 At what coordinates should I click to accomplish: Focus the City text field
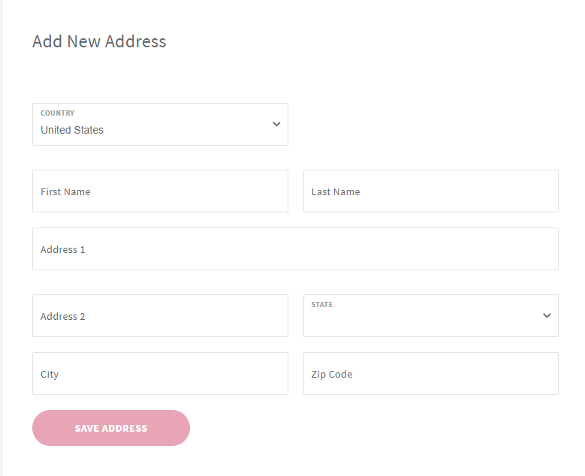[x=160, y=373]
